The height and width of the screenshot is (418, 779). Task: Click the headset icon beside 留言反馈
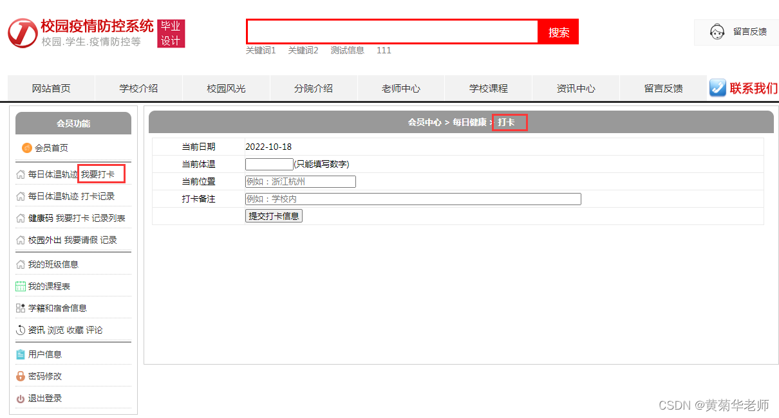(717, 32)
